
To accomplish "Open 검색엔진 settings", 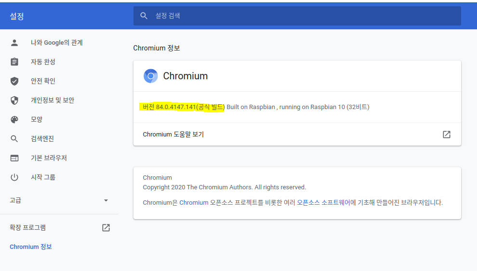I will pyautogui.click(x=42, y=139).
